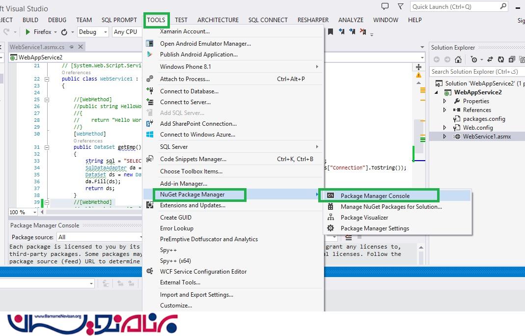The image size is (525, 336).
Task: Choose Manage NuGet Packages for Solution
Action: [391, 207]
